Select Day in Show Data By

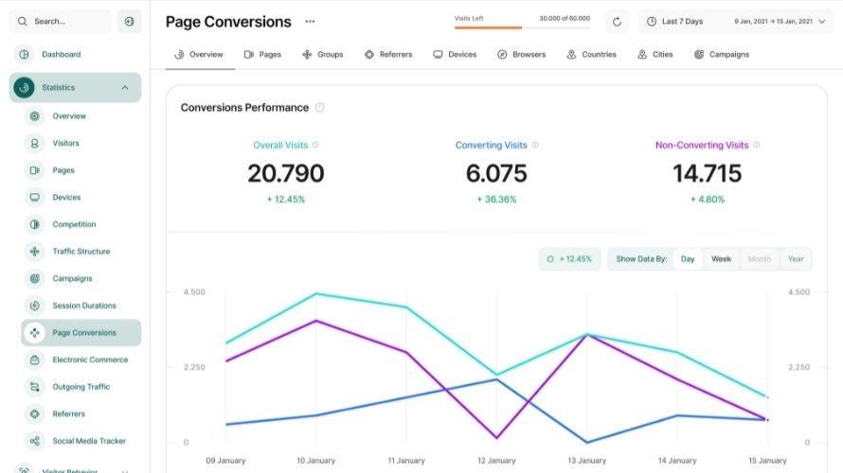[688, 259]
